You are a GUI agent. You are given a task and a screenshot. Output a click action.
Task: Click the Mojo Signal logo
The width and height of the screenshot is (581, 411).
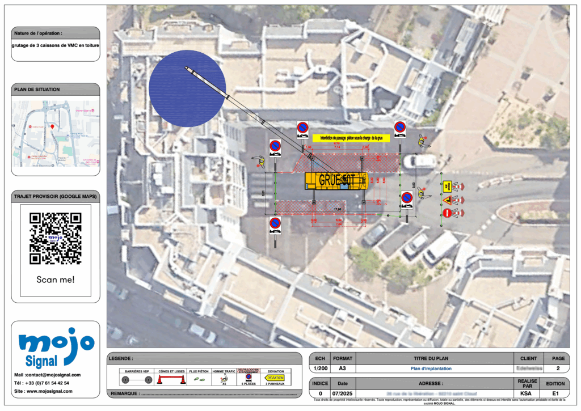click(x=56, y=346)
